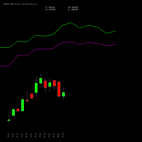Viewport: 142px width, 142px height.
Task: Click the 22 Apr date axis label
Action: (35, 135)
